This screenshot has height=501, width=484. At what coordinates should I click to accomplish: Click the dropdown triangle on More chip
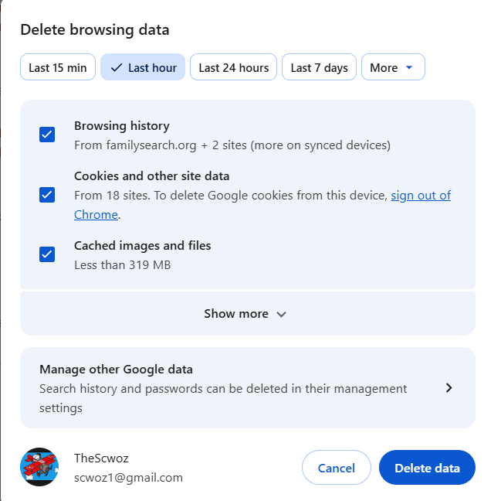410,68
